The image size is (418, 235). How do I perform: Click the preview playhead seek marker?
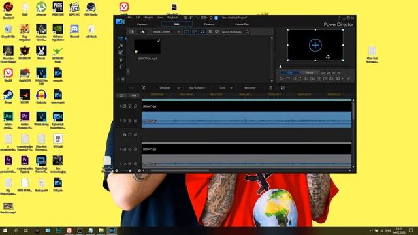point(280,67)
